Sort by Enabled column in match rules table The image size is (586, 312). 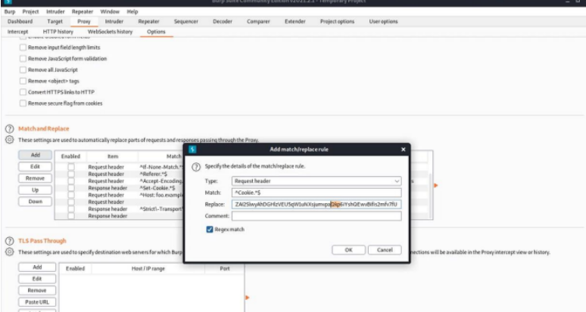70,156
